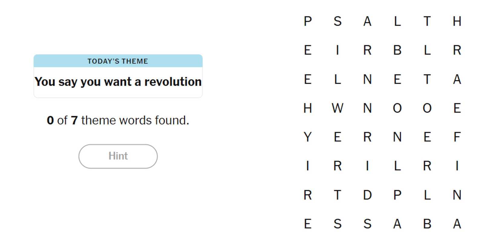Click the "You say you want a revolution" theme text
The image size is (499, 249).
tap(118, 82)
